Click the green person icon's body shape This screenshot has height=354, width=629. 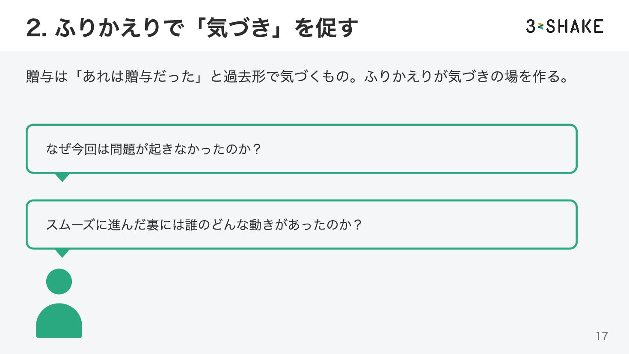[59, 321]
